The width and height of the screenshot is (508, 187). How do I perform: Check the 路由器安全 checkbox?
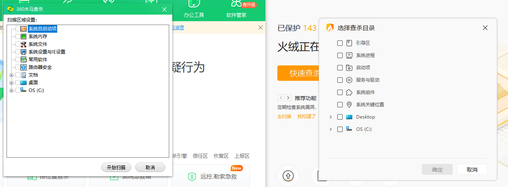(x=18, y=67)
